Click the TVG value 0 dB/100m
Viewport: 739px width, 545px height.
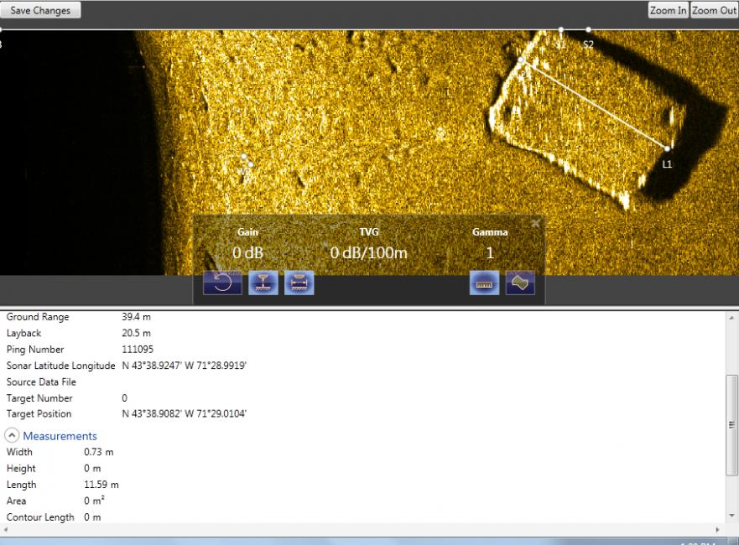pos(368,253)
